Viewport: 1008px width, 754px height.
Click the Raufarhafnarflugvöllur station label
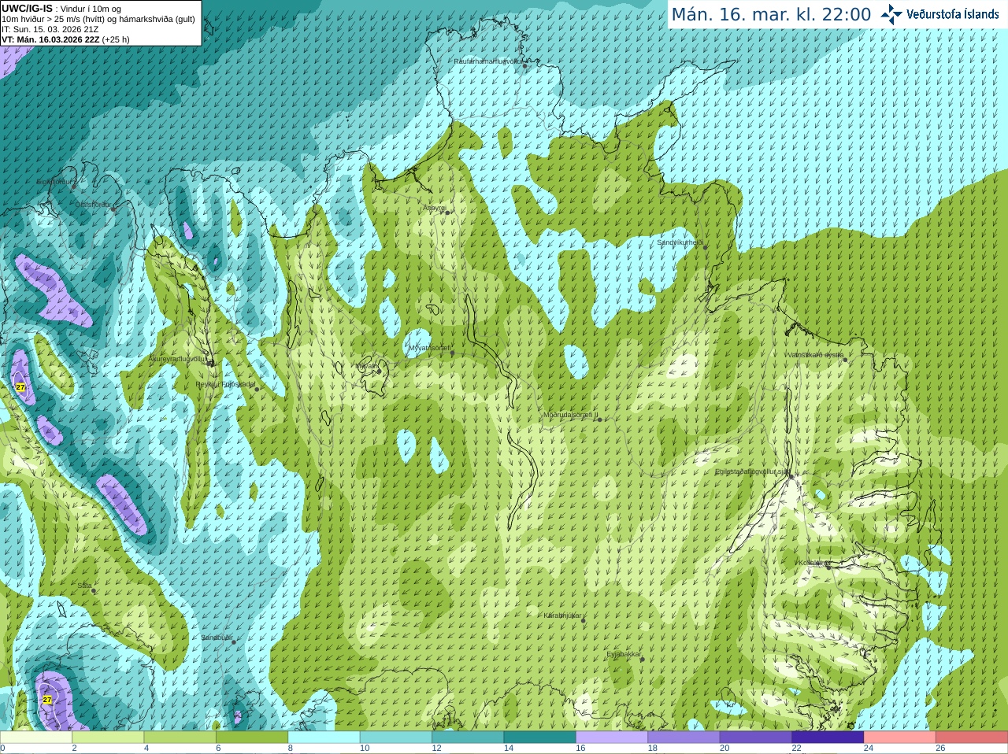487,61
